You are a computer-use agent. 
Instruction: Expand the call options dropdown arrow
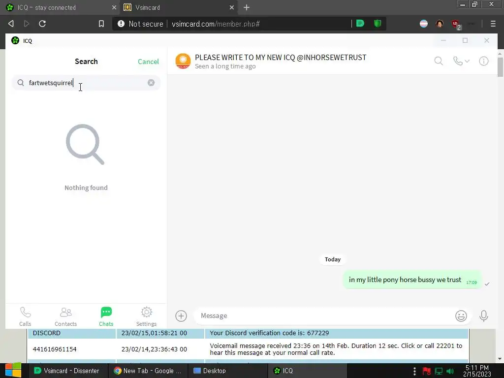[467, 61]
